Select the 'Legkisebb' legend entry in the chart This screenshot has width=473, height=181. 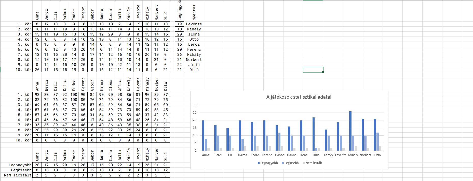point(291,163)
